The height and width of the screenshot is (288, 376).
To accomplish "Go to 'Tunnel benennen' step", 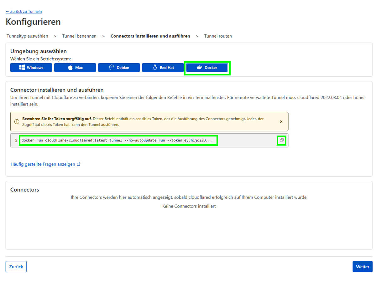I will pyautogui.click(x=79, y=36).
